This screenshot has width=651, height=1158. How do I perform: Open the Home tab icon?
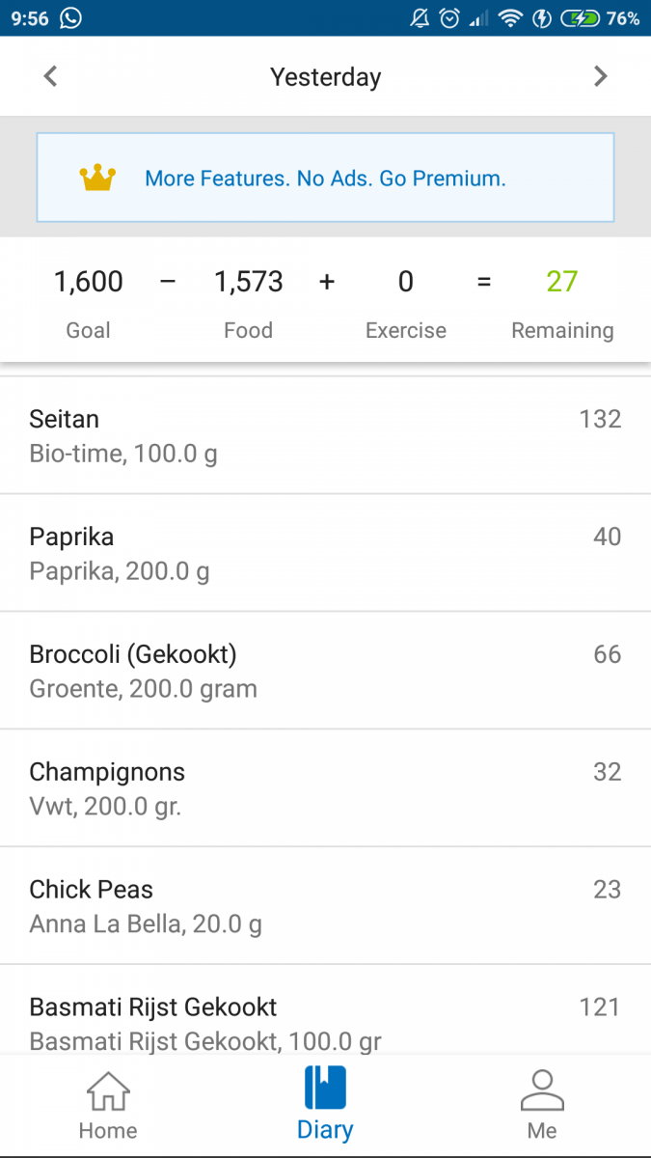(107, 1089)
